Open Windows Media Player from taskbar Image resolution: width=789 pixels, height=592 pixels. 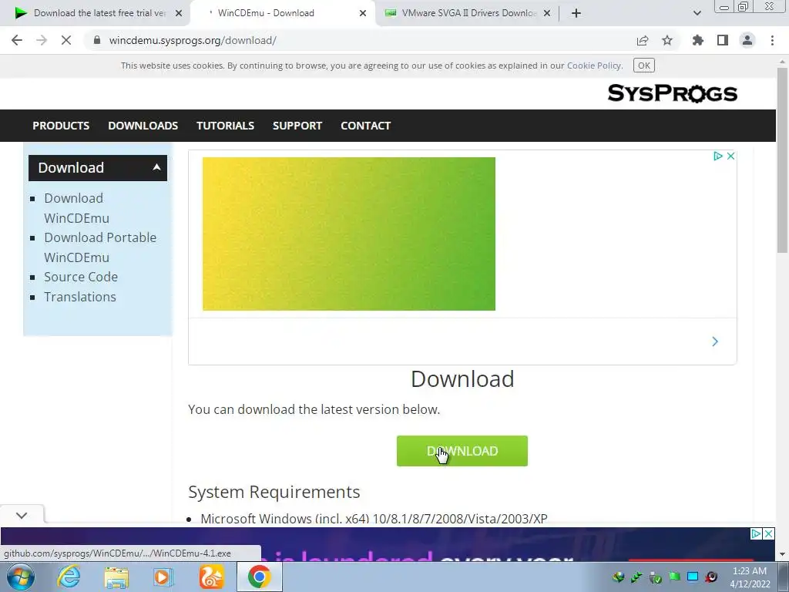coord(163,577)
